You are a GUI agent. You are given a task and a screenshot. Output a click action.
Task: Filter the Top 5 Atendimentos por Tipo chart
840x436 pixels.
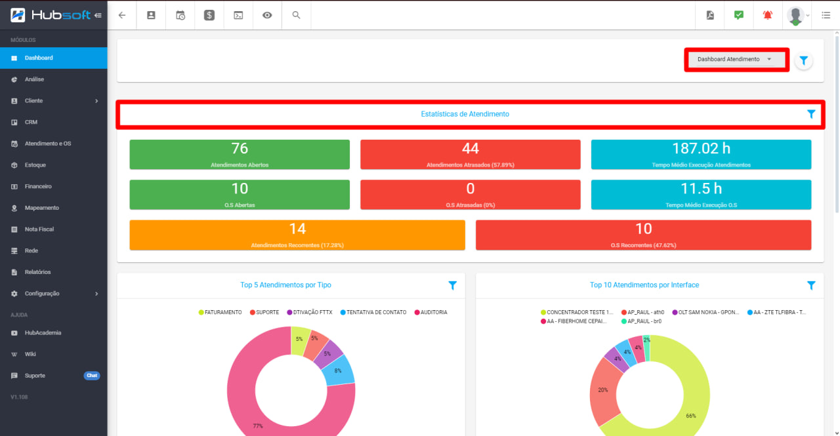[x=452, y=285]
